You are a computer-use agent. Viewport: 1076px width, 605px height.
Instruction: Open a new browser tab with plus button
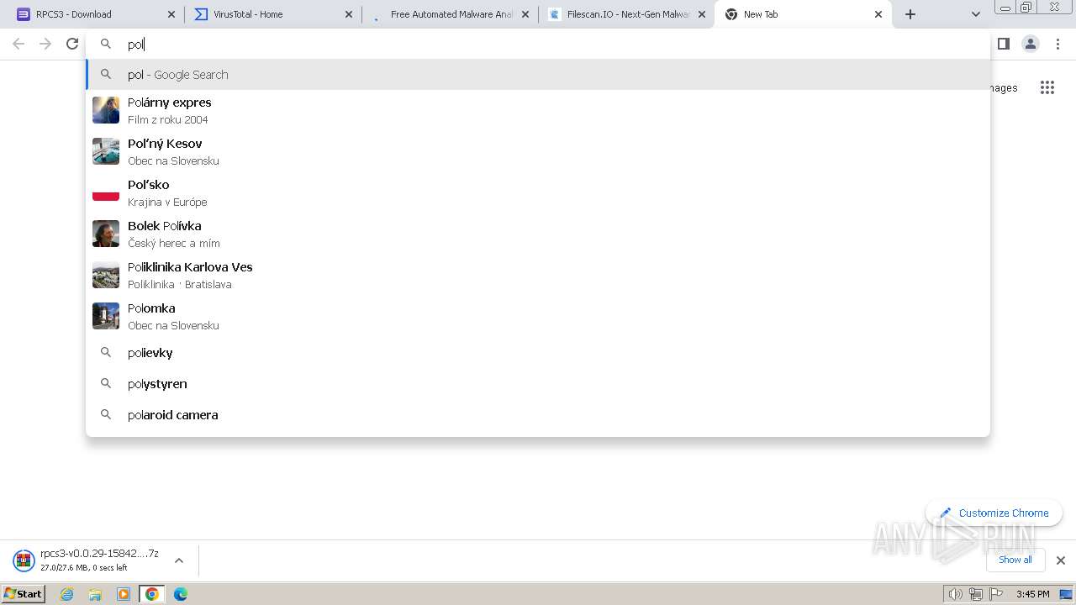point(910,14)
